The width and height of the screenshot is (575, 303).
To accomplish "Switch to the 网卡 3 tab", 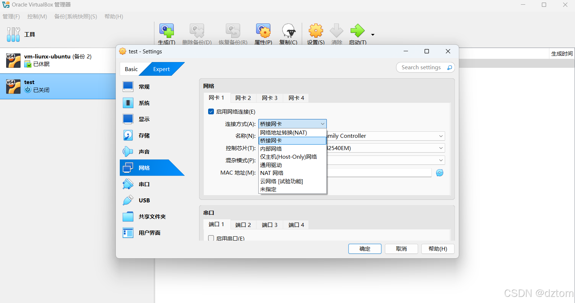I will tap(270, 98).
